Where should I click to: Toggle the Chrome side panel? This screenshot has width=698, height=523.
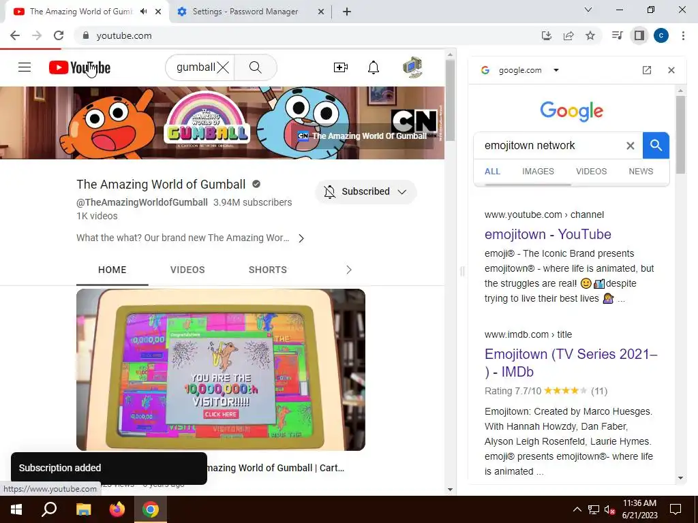(x=639, y=35)
